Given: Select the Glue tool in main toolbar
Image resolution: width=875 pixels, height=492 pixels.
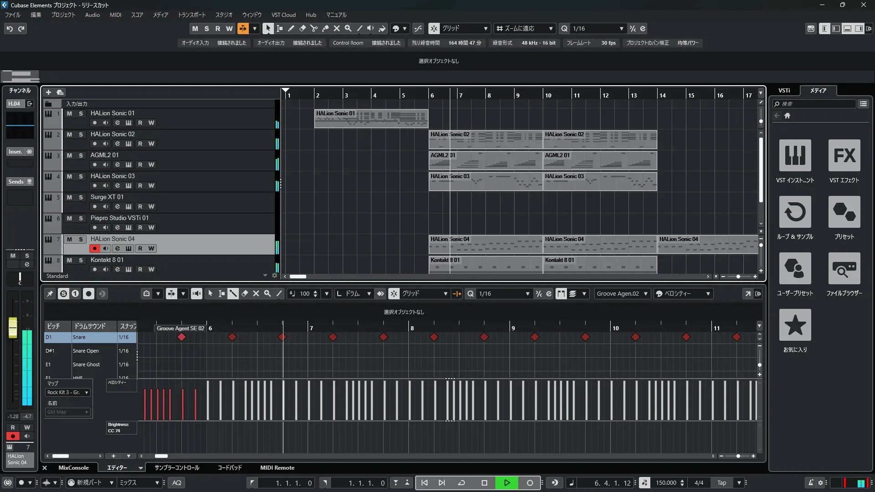Looking at the screenshot, I should (325, 29).
